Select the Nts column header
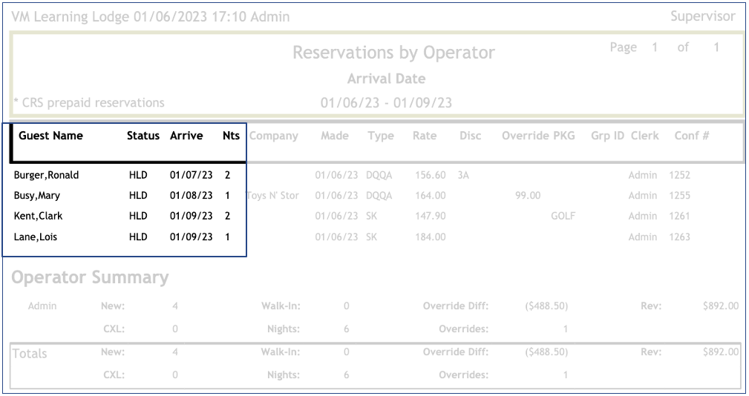The height and width of the screenshot is (396, 749). pyautogui.click(x=231, y=136)
